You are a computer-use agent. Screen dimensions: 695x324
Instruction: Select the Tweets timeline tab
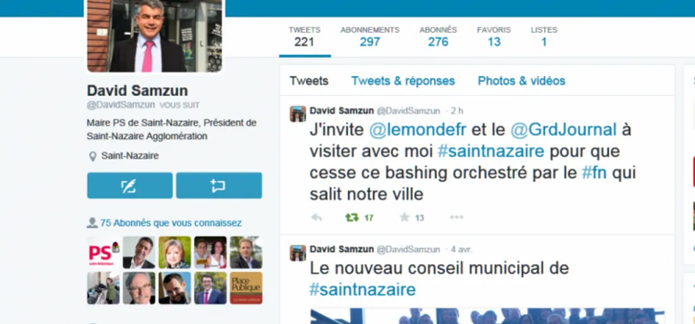(309, 81)
